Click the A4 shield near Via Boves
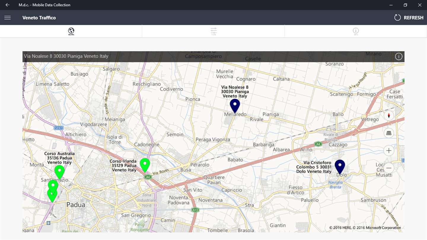427x240 pixels. pyautogui.click(x=148, y=177)
